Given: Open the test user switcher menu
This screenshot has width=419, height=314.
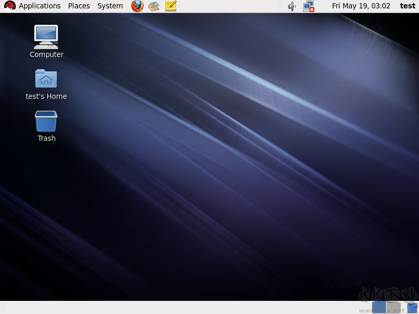Looking at the screenshot, I should 407,6.
